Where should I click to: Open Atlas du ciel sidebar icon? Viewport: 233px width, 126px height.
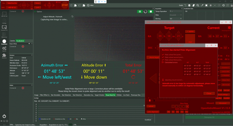pos(4,14)
